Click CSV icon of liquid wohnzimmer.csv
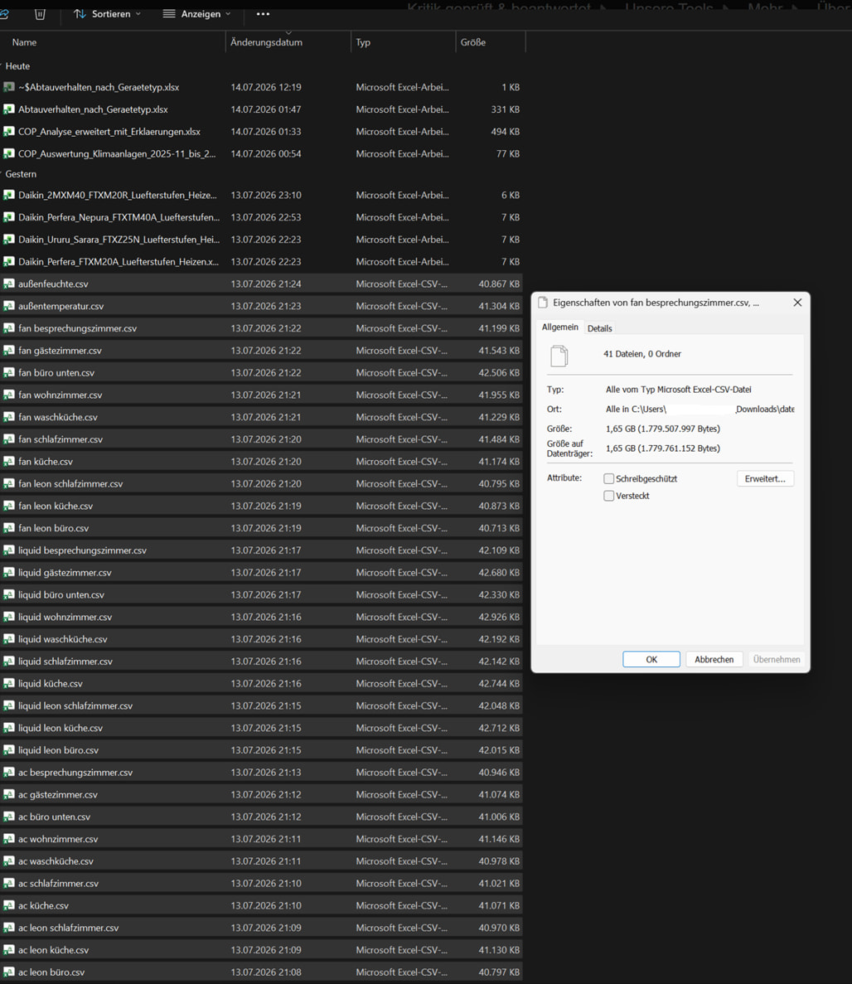This screenshot has width=852, height=984. click(9, 617)
